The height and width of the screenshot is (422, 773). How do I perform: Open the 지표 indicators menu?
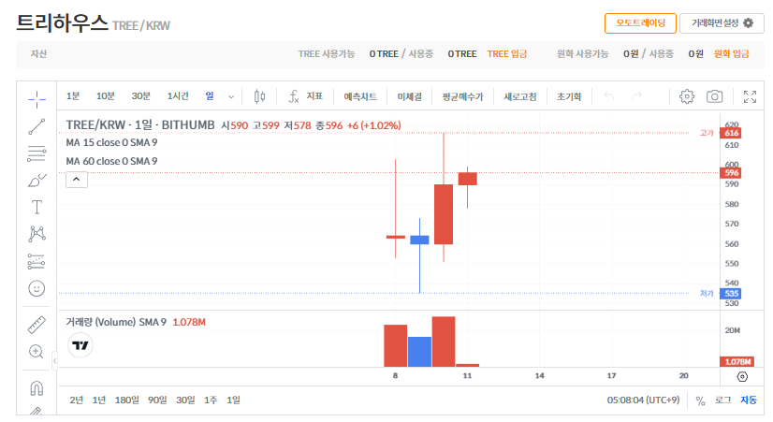click(306, 96)
